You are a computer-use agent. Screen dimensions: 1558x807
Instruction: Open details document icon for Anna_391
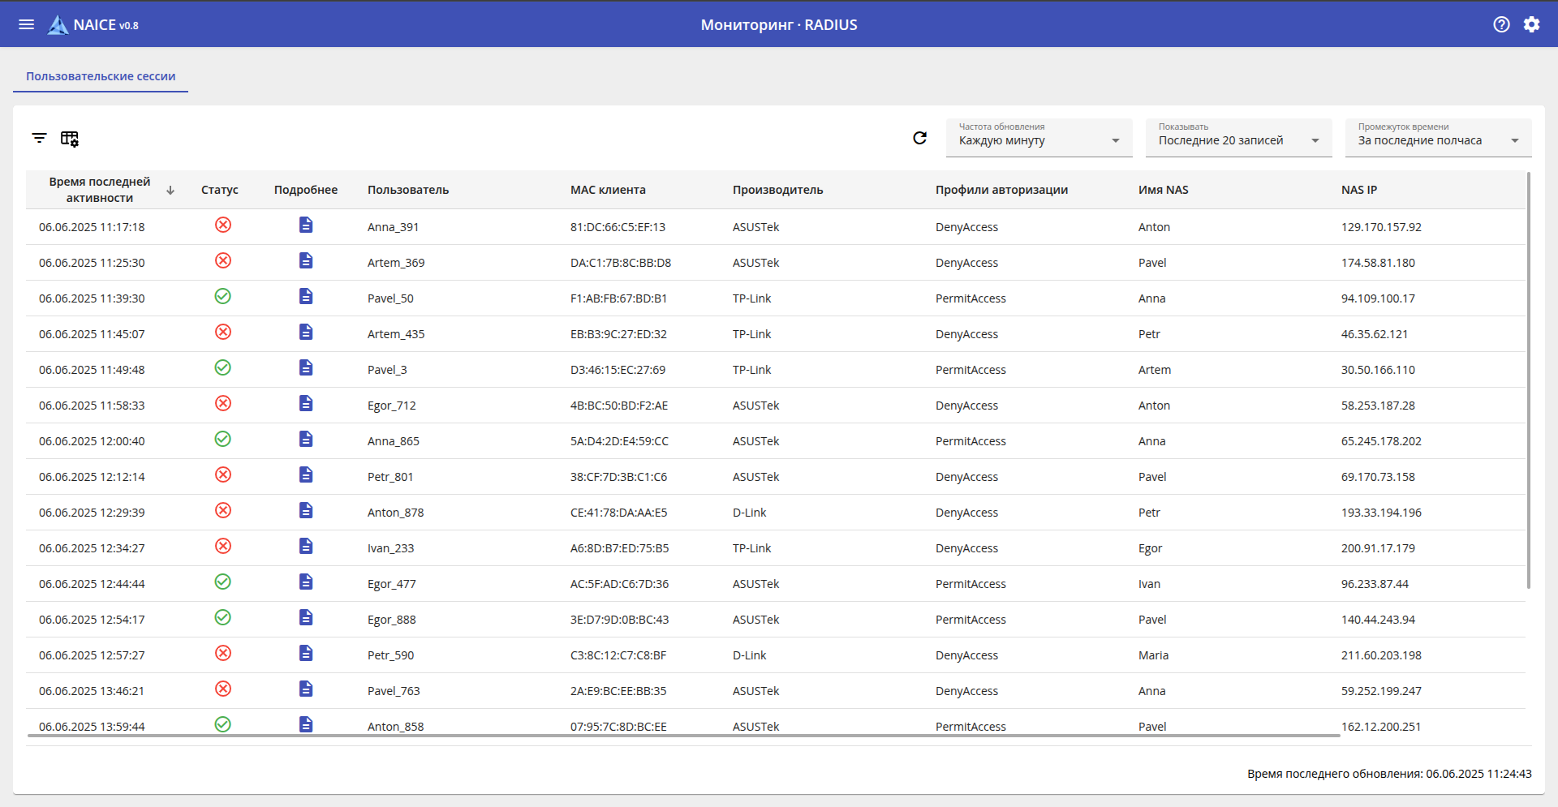point(306,225)
